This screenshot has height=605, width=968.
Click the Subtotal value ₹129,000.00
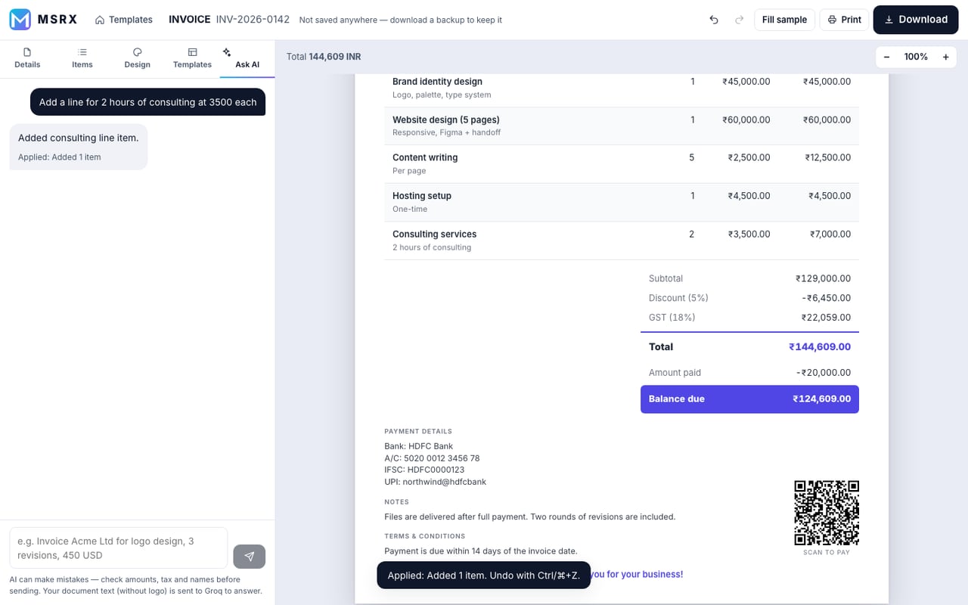(823, 278)
